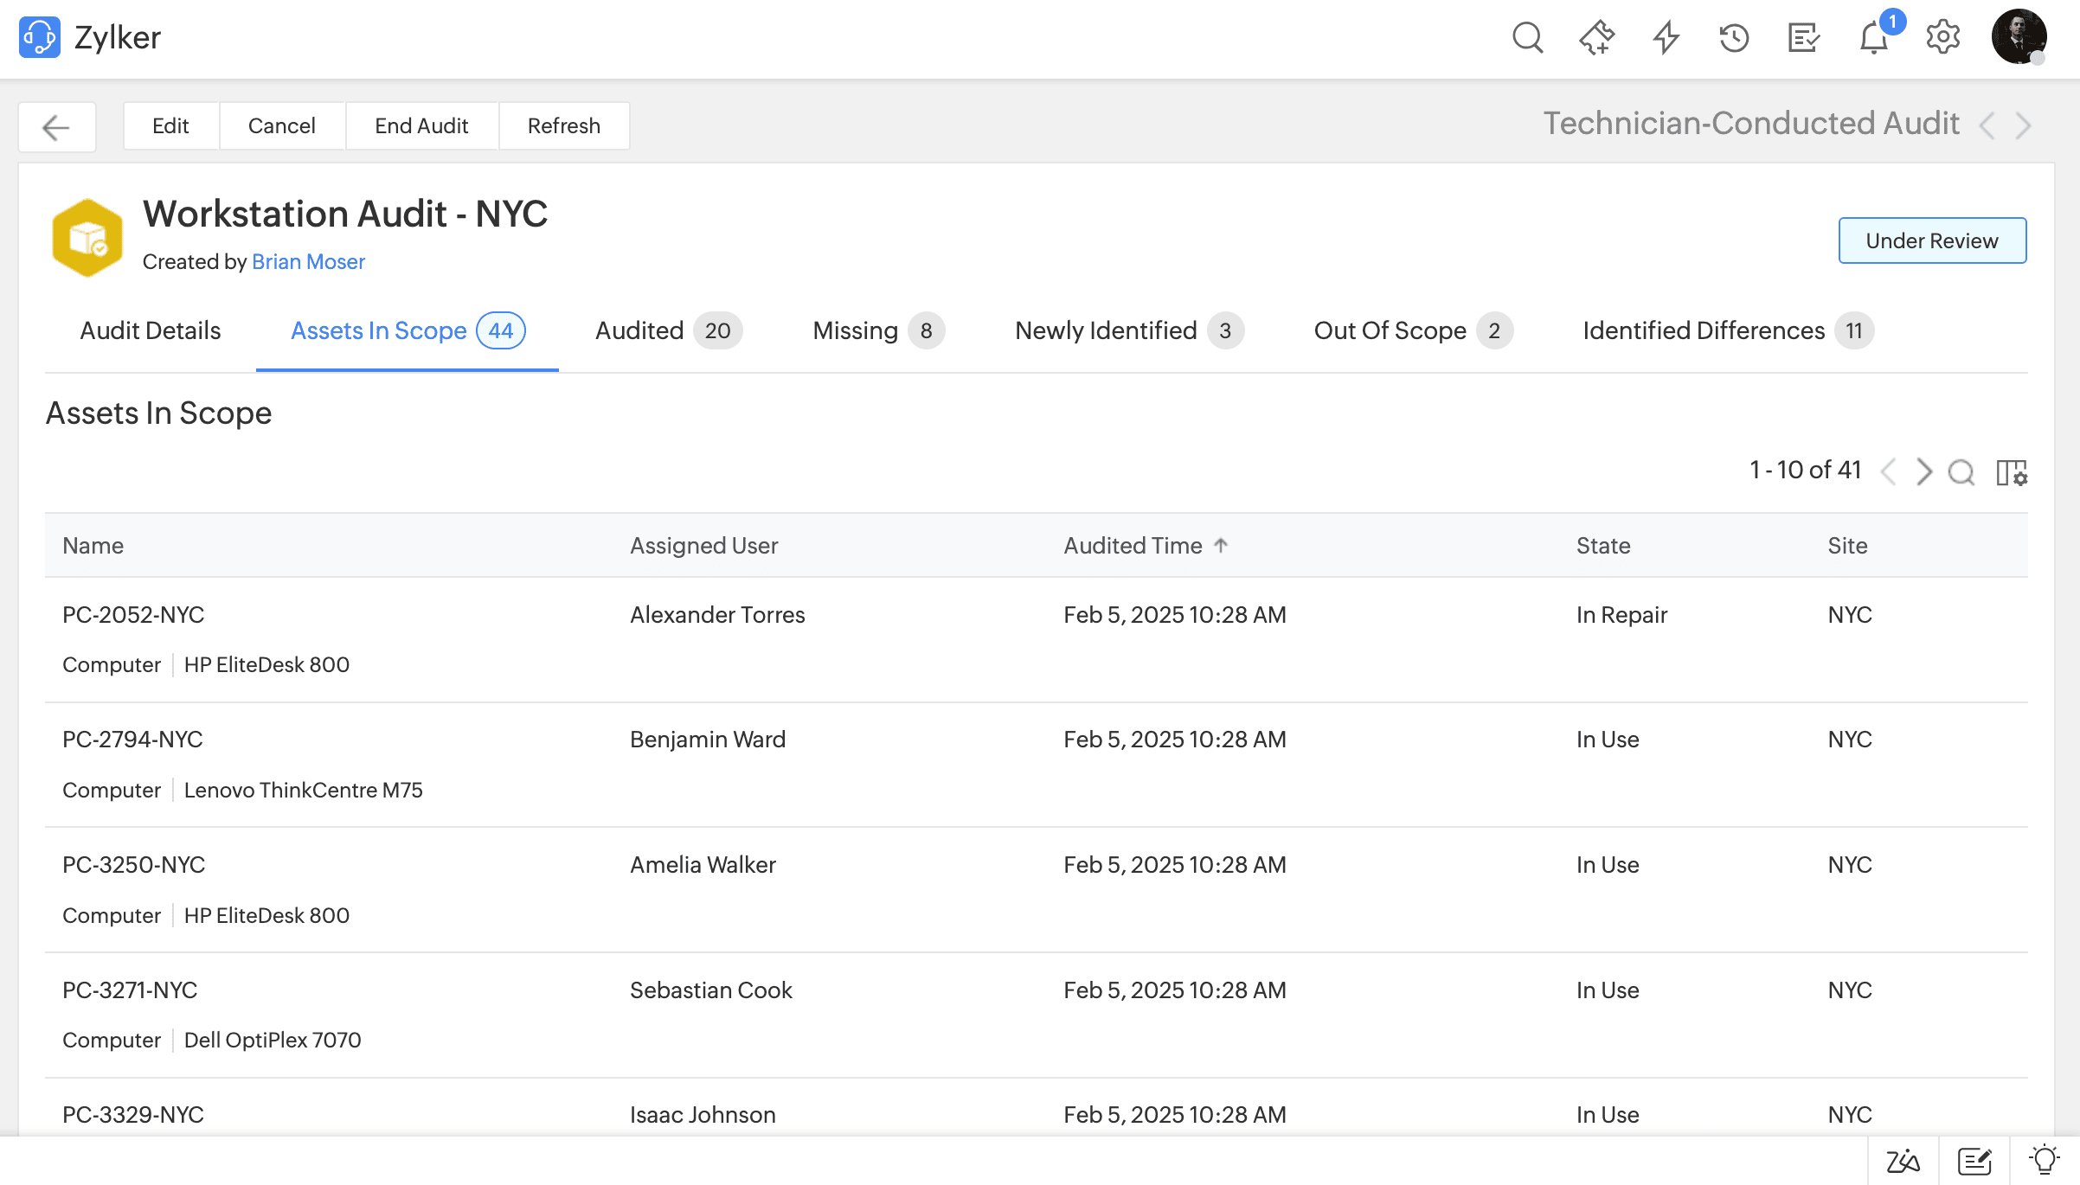Switch to the Missing tab
Image resolution: width=2080 pixels, height=1185 pixels.
tap(878, 330)
